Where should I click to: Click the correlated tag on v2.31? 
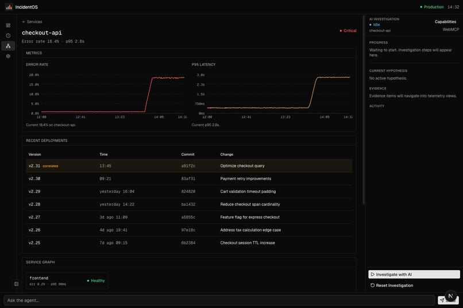coord(51,166)
